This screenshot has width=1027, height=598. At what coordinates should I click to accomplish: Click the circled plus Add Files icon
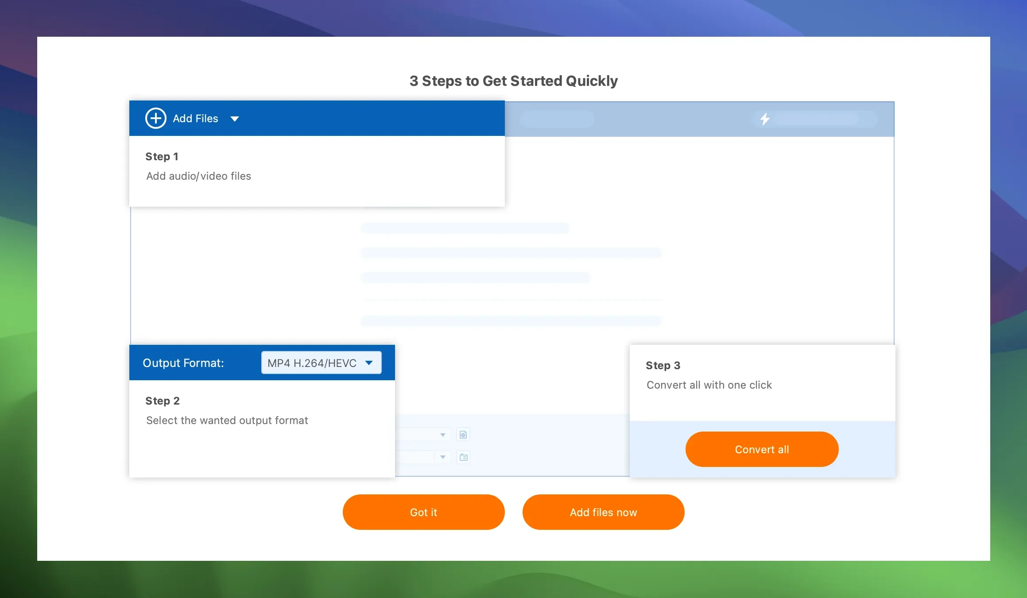pyautogui.click(x=155, y=118)
